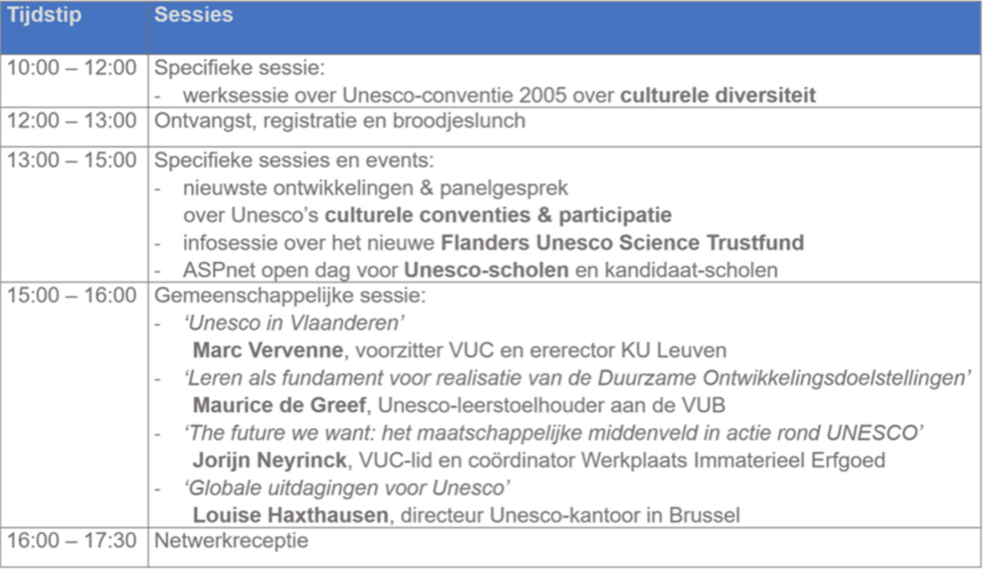Click Gemeenschappelijke sessie heading text
This screenshot has height=570, width=984.
[290, 295]
